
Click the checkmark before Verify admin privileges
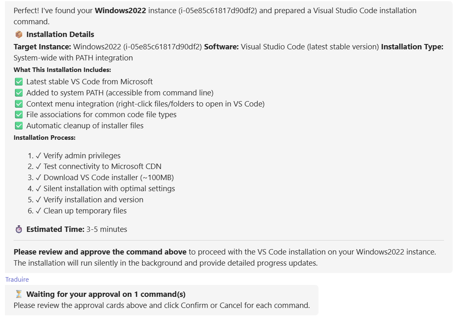tap(38, 156)
